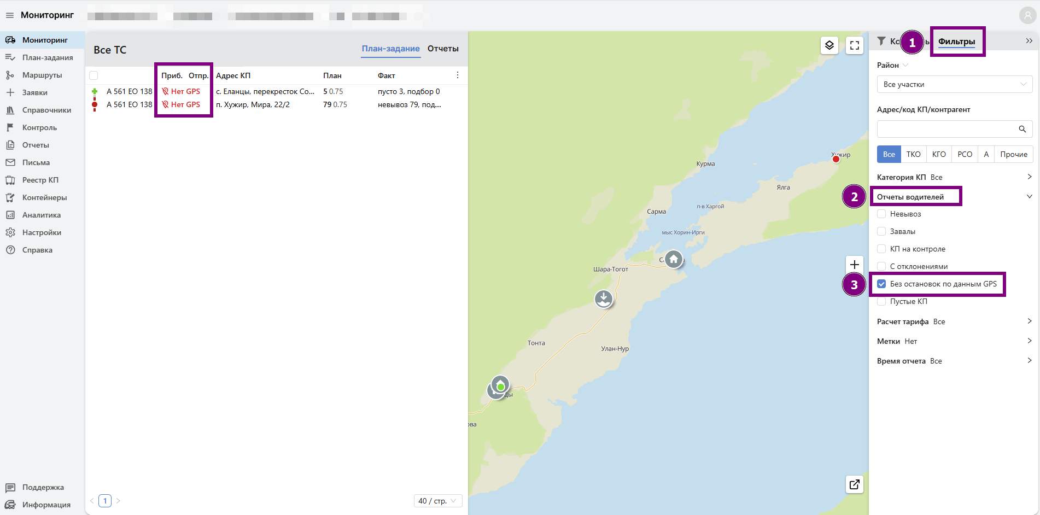The height and width of the screenshot is (515, 1040).
Task: Open Контейнеры in the sidebar
Action: [44, 197]
